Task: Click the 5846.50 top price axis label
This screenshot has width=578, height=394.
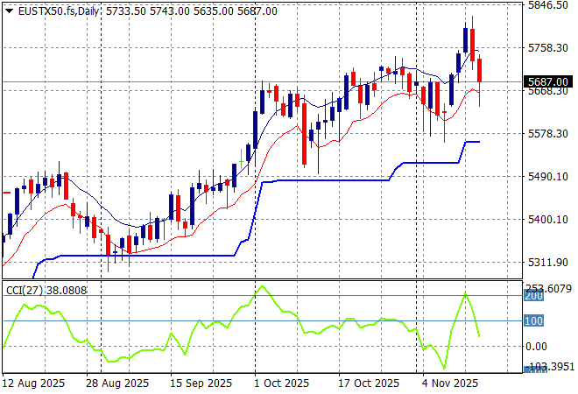Action: tap(548, 5)
